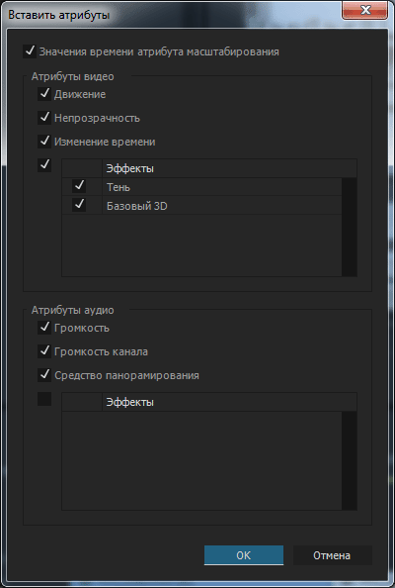Uncheck the master video Эффекты checkbox
395x588 pixels.
pos(44,165)
